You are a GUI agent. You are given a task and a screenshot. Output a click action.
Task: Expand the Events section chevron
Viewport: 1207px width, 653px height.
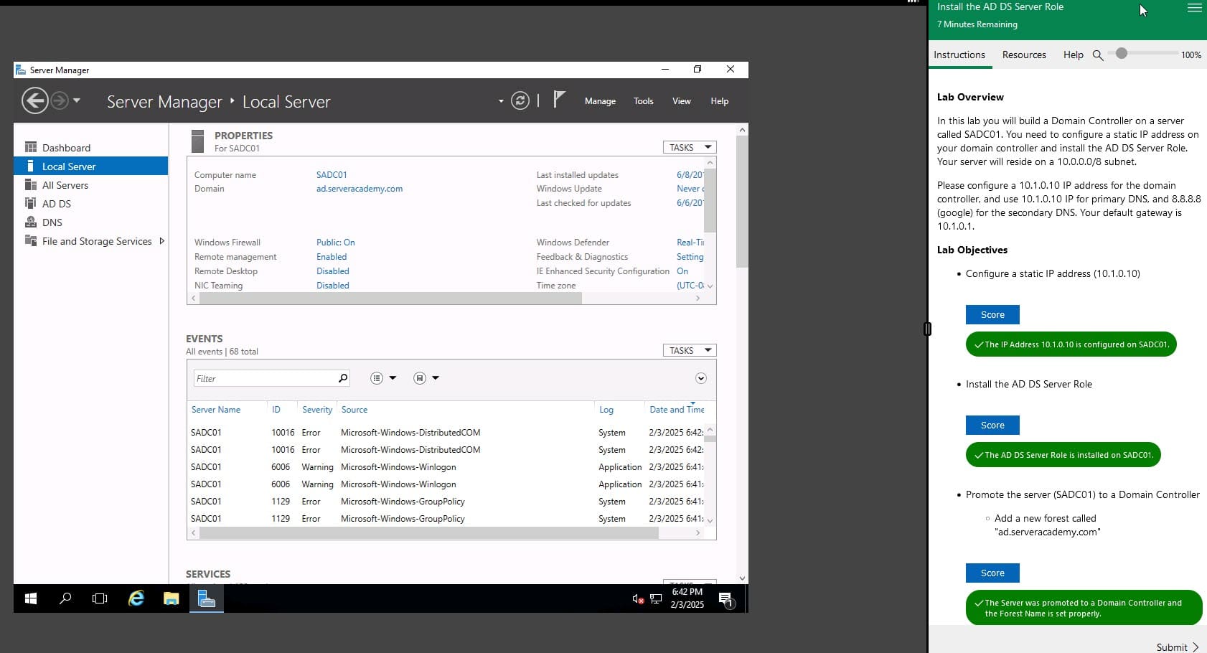pyautogui.click(x=701, y=378)
